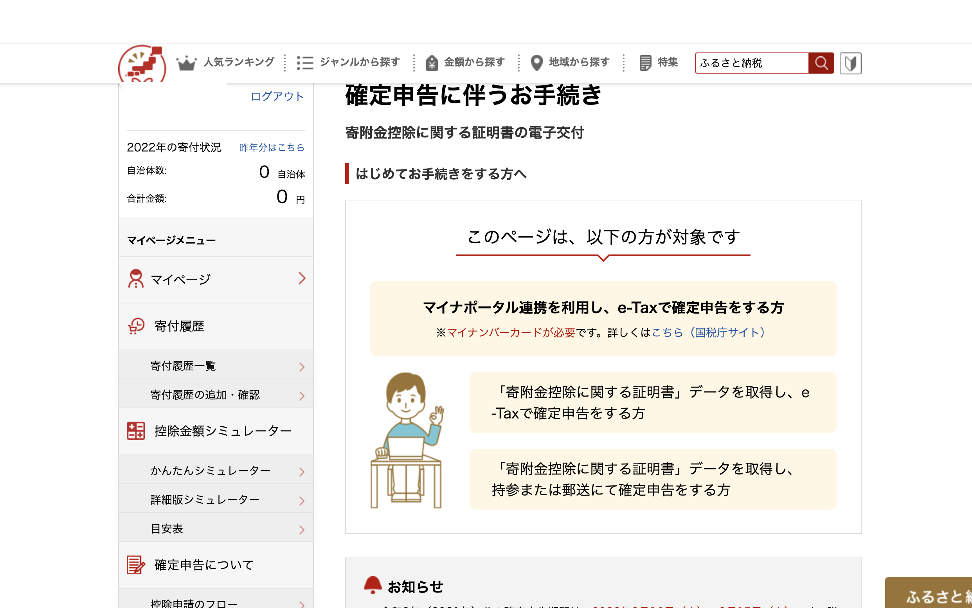
Task: Click the yen tag icon 金額から探す
Action: [432, 63]
